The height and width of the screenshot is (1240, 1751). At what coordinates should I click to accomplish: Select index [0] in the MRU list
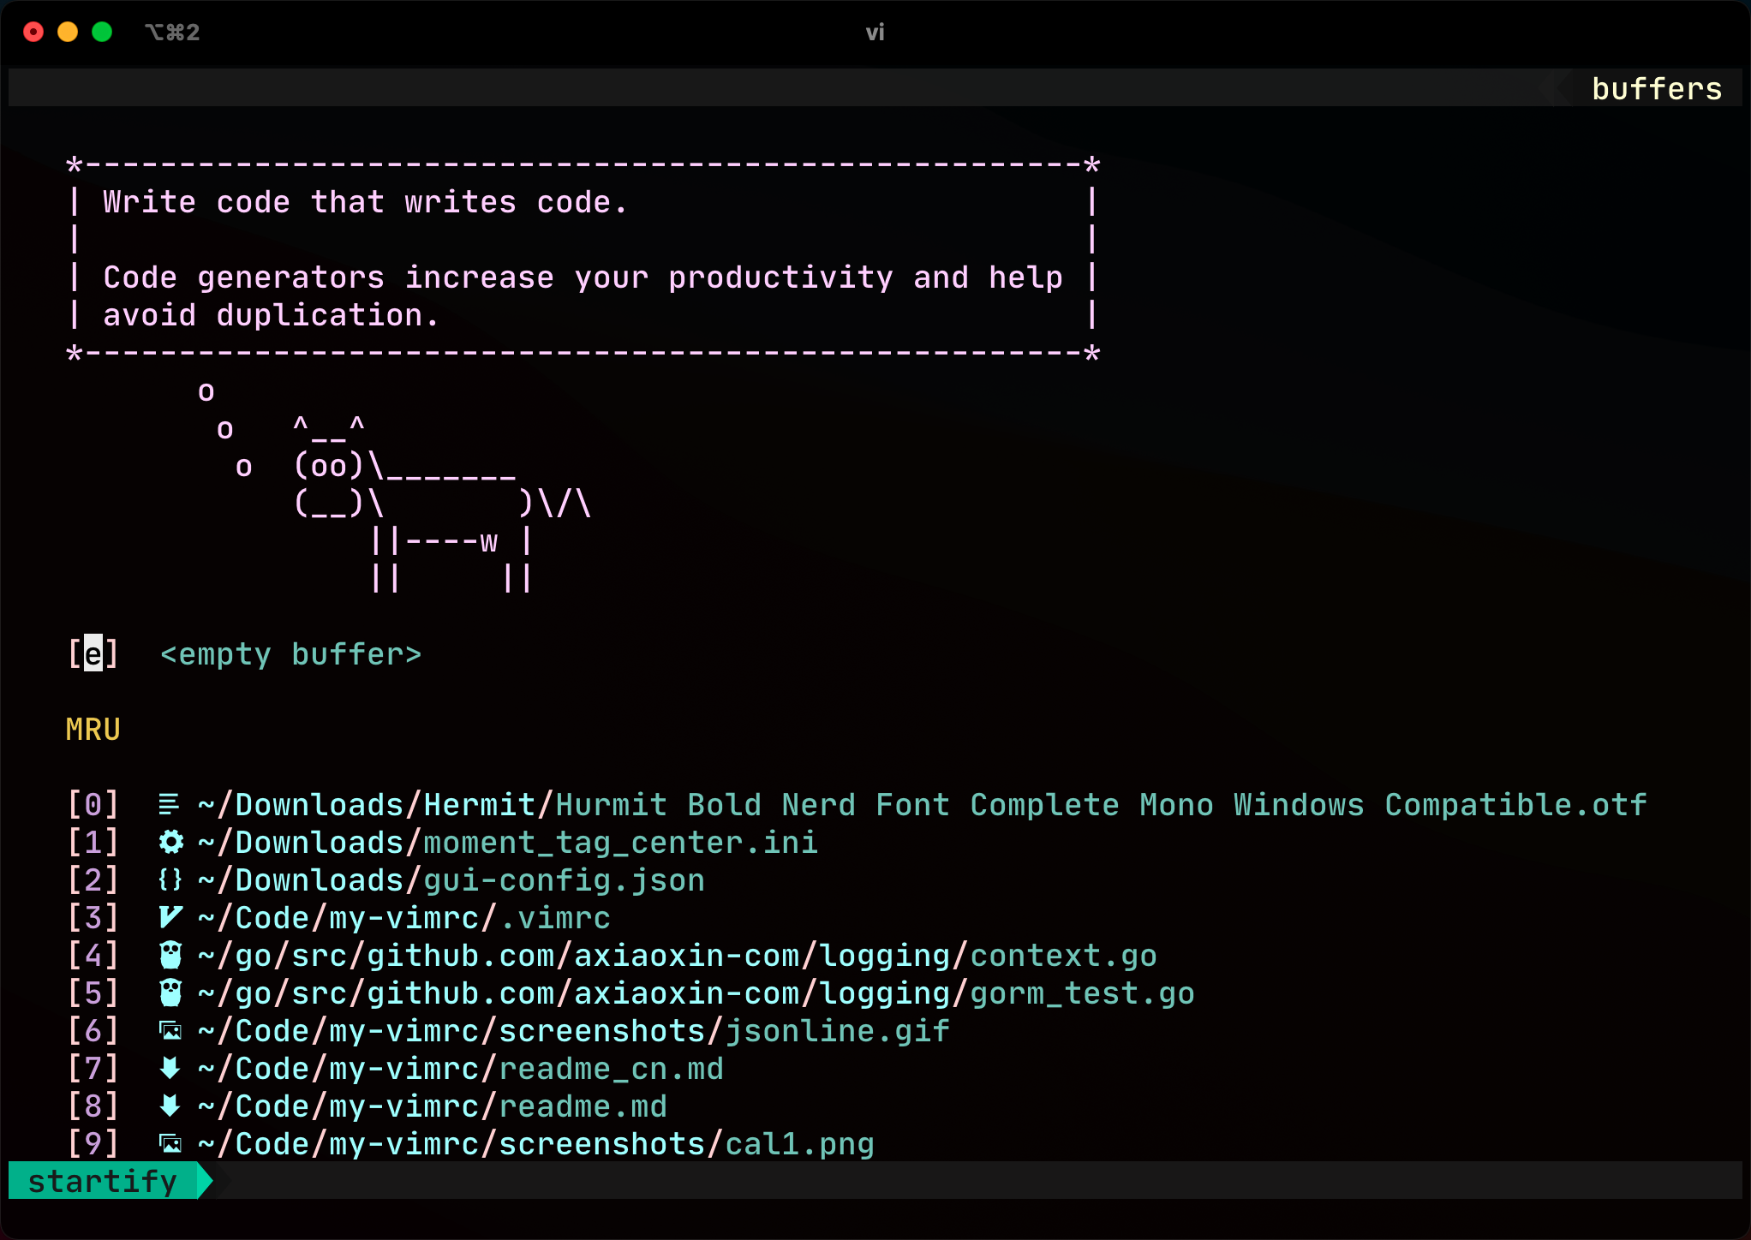[x=93, y=805]
